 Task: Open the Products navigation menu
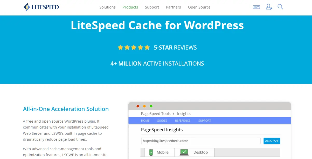130,7
